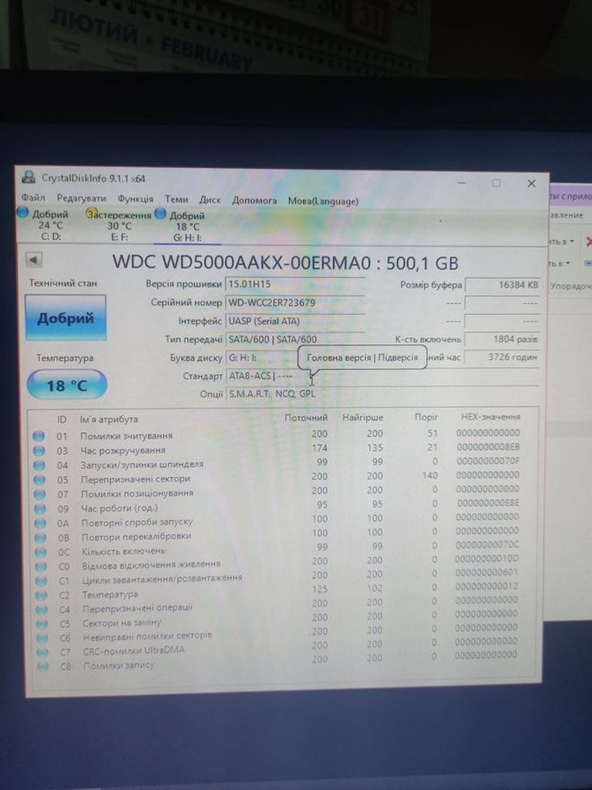Click status dot for attribute C1
This screenshot has height=790, width=592.
pos(42,581)
